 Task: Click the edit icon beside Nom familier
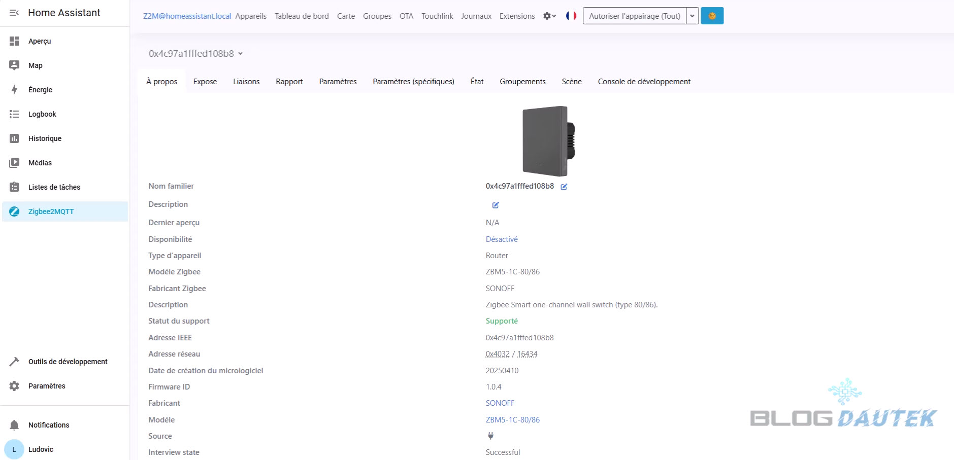564,187
